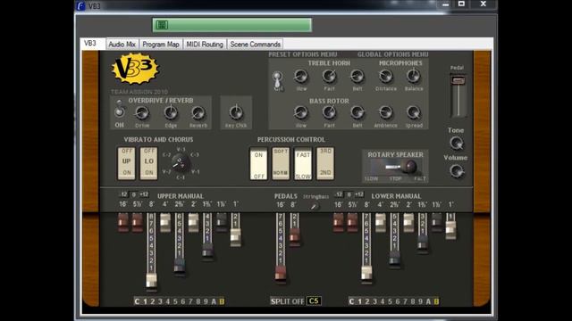
Task: Click the Volume knob
Action: 457,170
